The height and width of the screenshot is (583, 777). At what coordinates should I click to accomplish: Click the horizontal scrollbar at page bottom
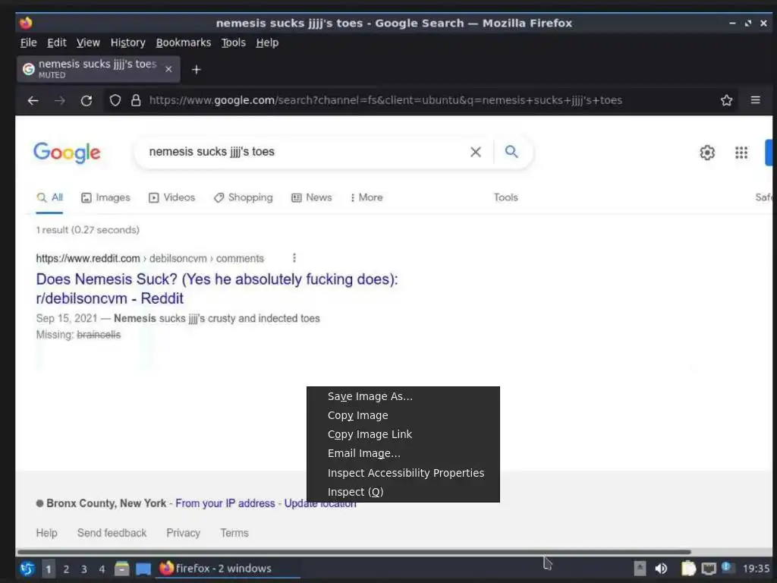354,552
